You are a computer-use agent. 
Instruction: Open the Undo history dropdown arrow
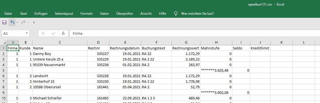tap(17, 22)
